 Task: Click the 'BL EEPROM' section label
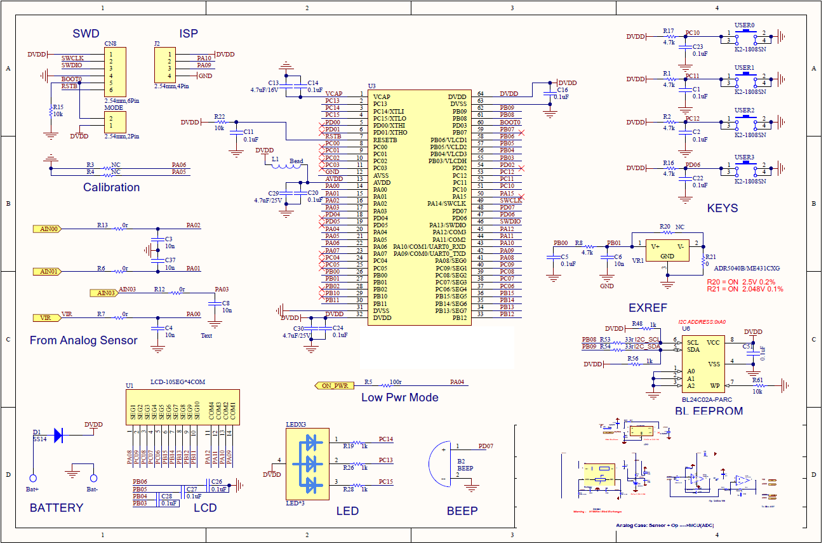click(709, 411)
